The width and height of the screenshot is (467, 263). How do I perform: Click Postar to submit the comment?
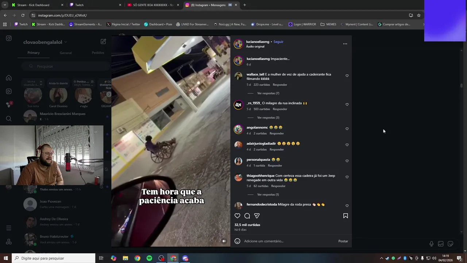[343, 241]
